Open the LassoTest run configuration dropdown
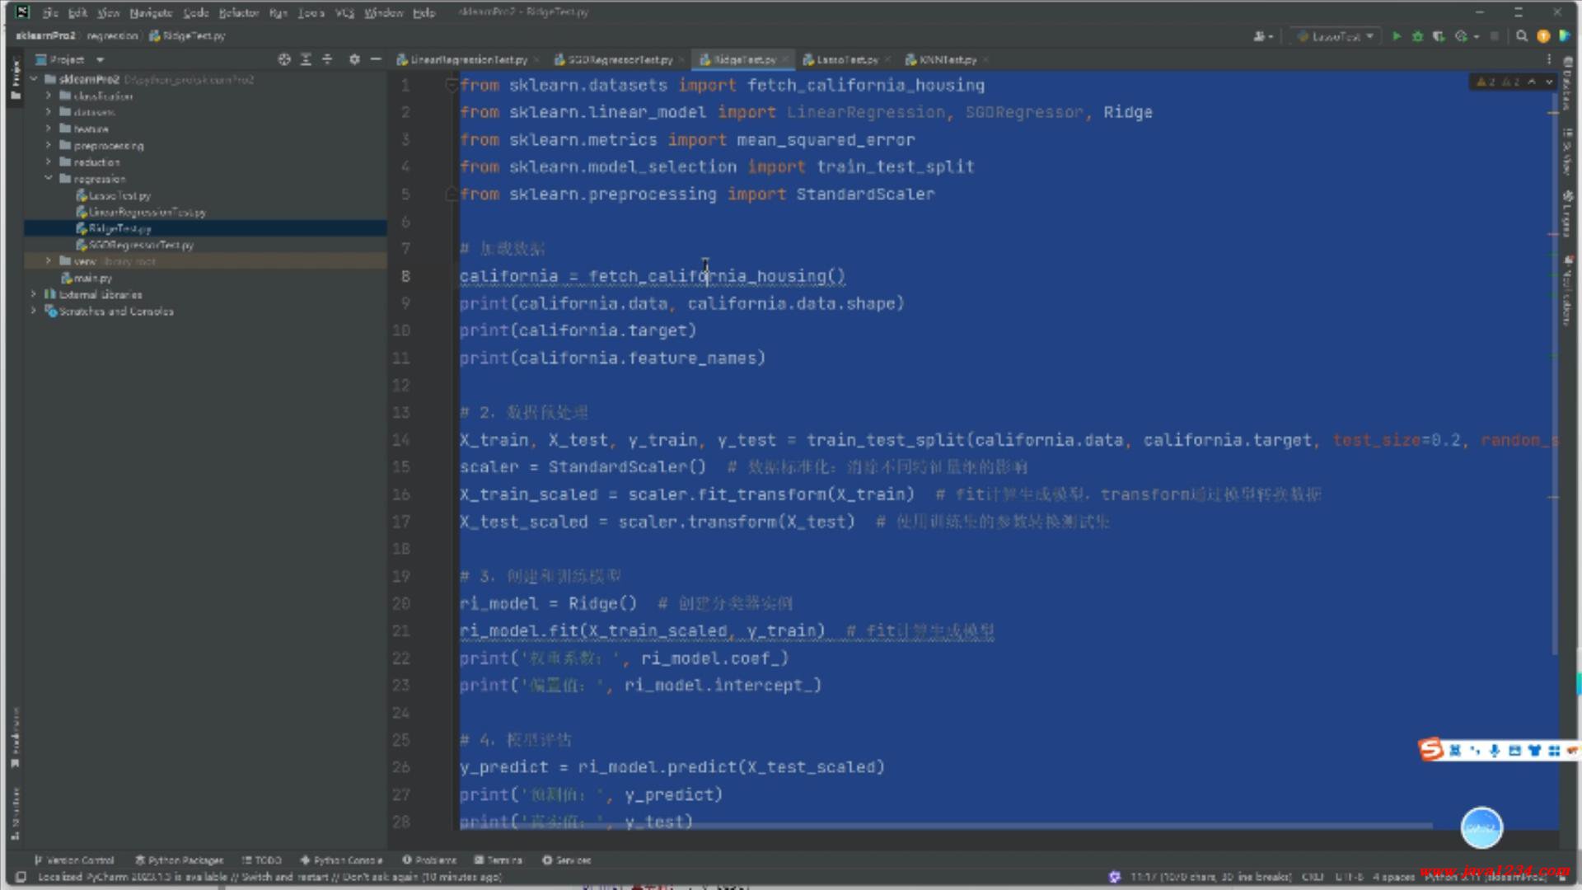The height and width of the screenshot is (890, 1582). pyautogui.click(x=1336, y=36)
